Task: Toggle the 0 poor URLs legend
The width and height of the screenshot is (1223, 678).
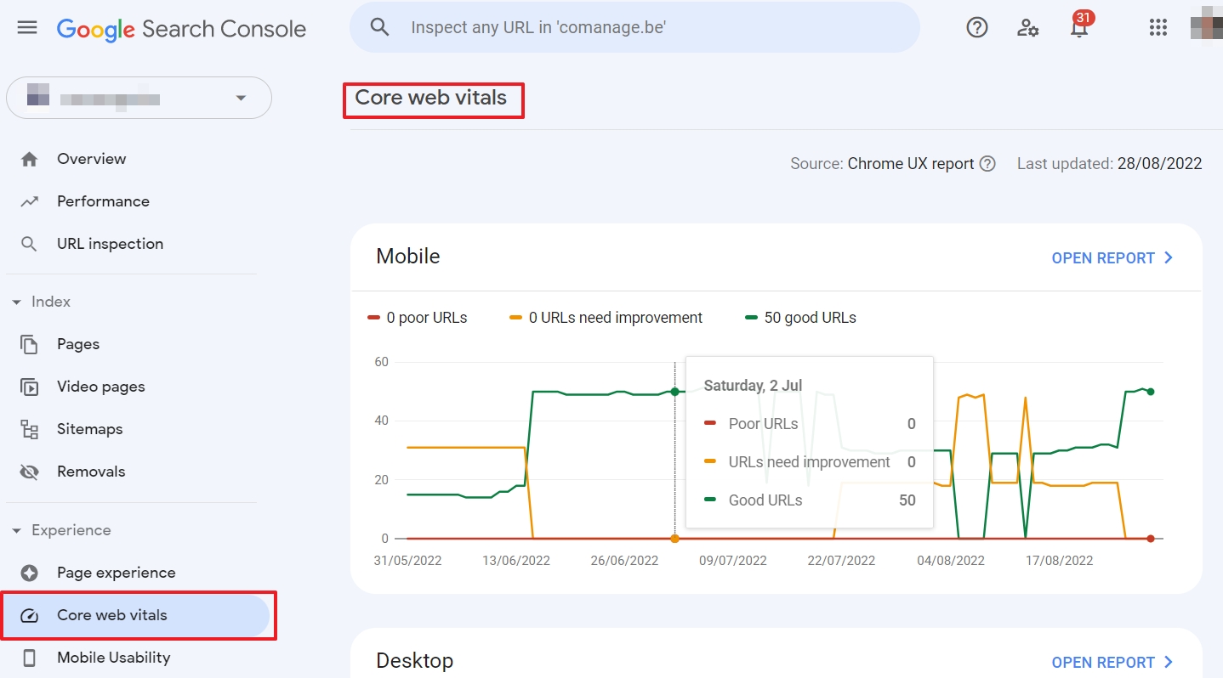Action: point(418,318)
